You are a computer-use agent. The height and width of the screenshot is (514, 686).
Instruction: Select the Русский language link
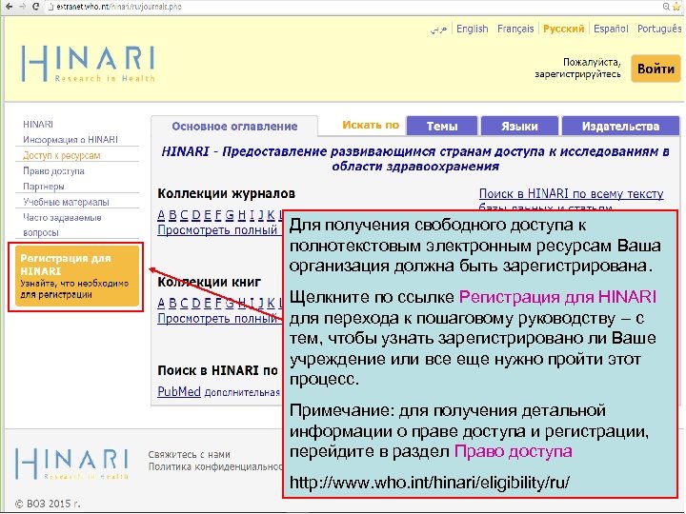(563, 29)
